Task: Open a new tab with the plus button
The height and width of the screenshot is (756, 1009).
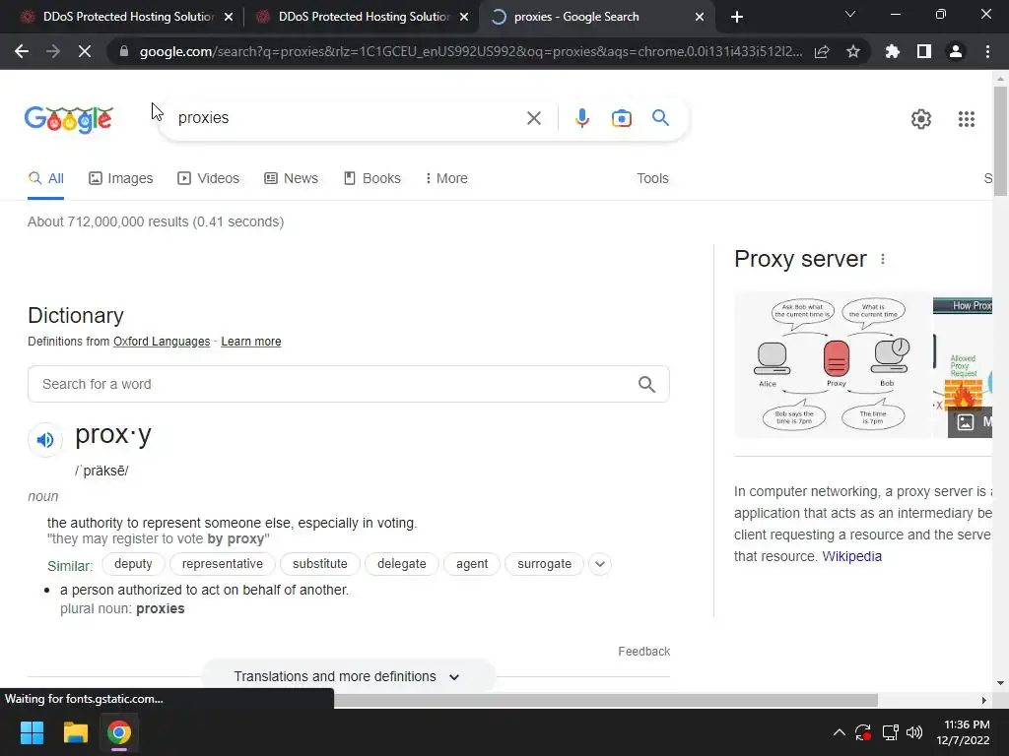Action: (x=737, y=17)
